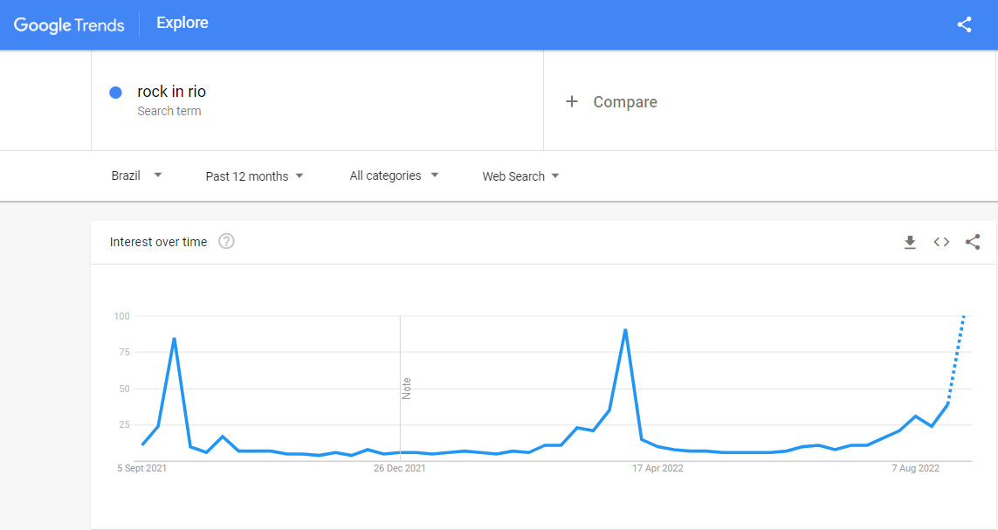
Task: Click the Interest over time heading
Action: pos(158,241)
